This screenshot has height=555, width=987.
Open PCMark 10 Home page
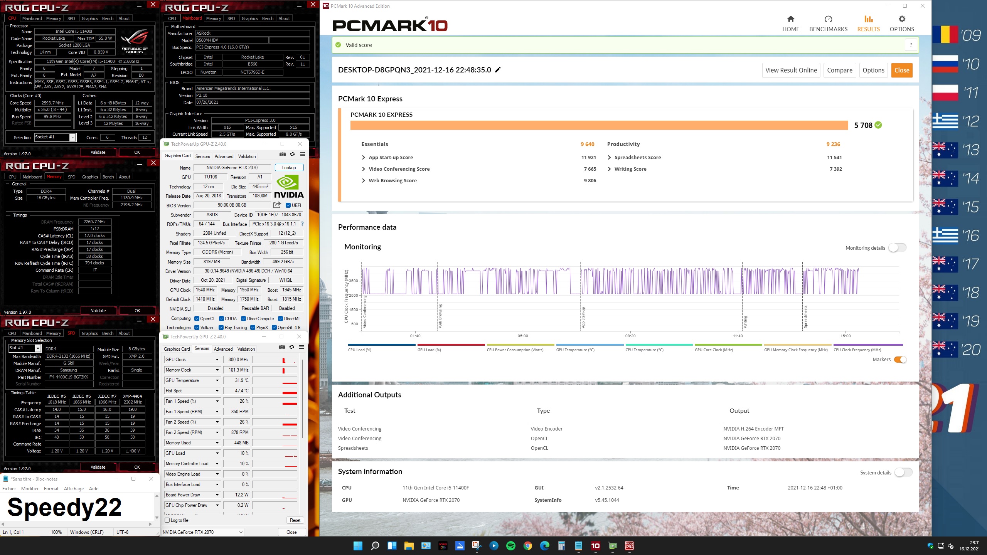[791, 24]
